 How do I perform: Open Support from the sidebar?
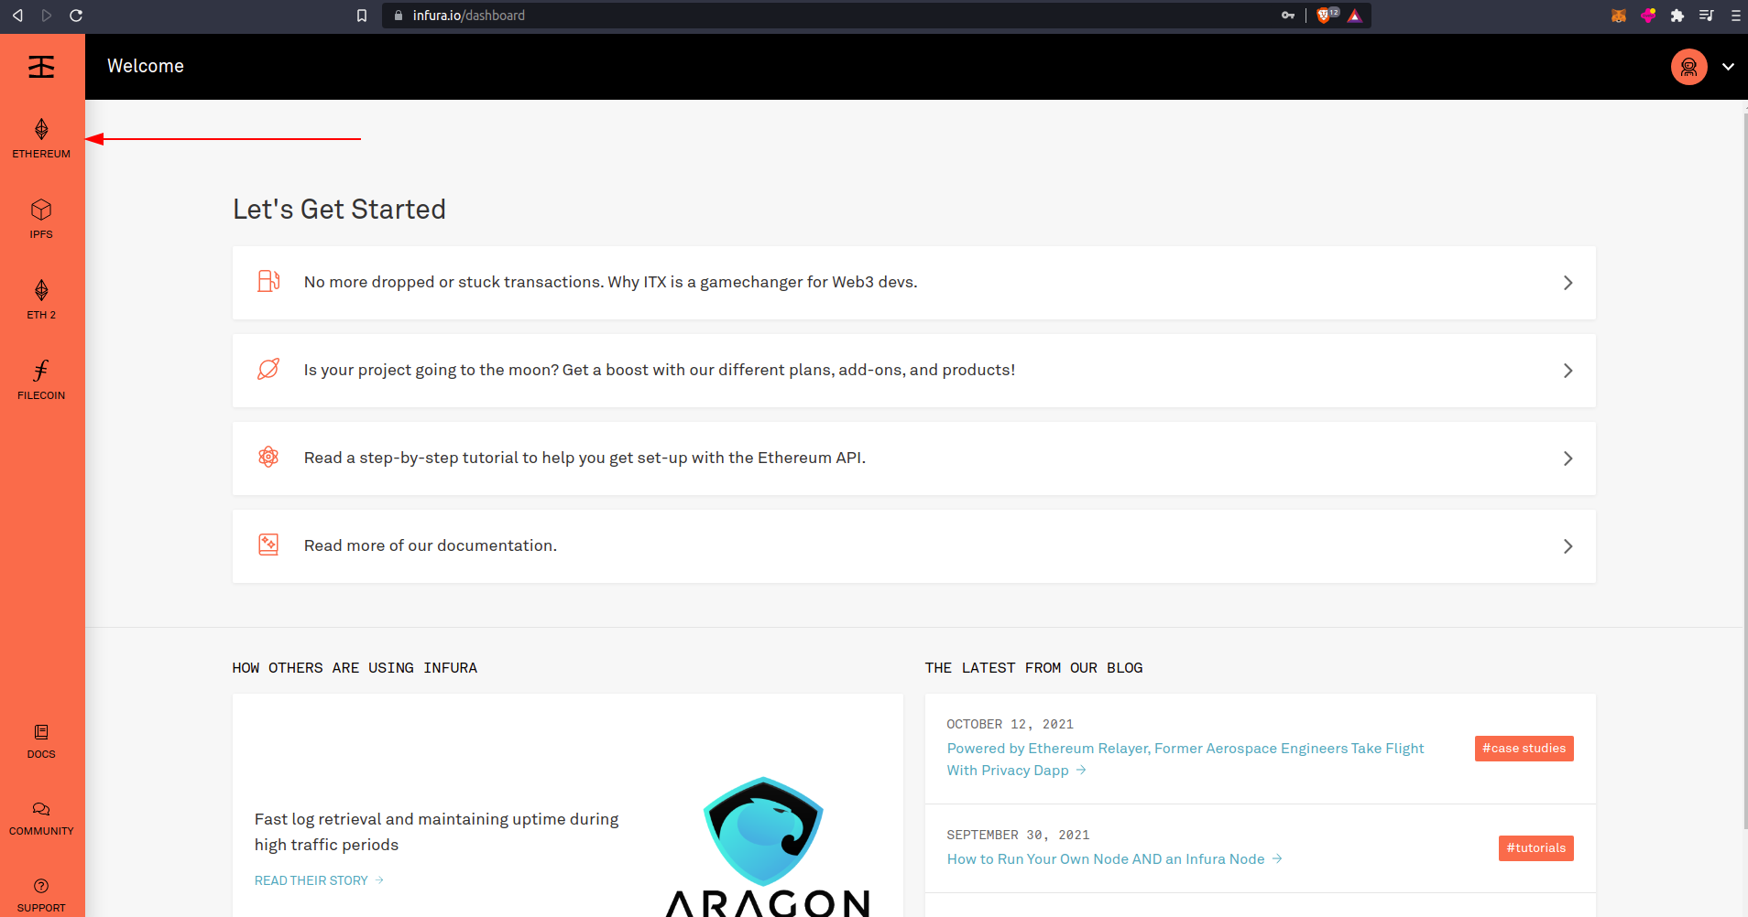[x=41, y=896]
